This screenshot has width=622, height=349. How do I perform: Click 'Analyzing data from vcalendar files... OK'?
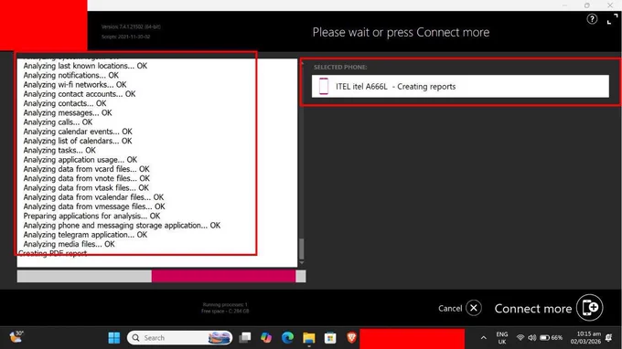pos(93,197)
